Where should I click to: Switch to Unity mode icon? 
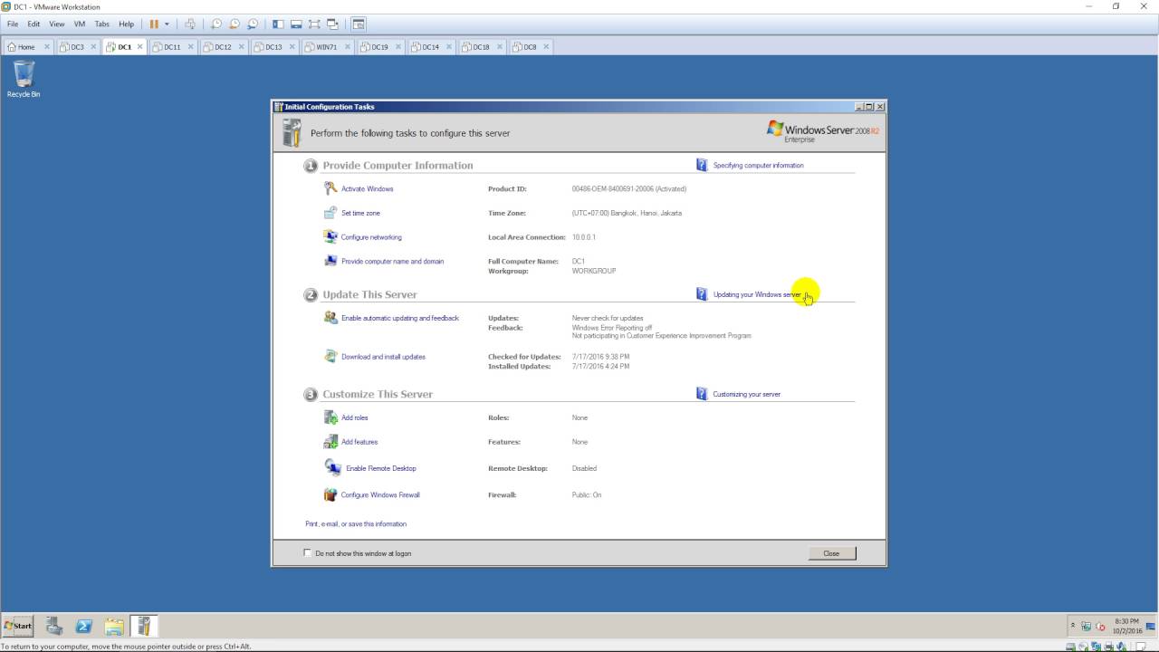click(x=333, y=24)
